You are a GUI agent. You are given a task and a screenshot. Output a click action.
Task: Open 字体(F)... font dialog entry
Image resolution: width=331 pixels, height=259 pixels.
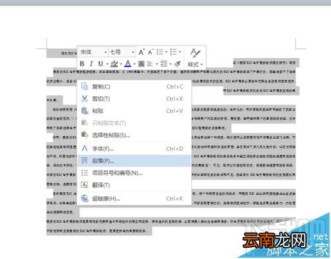pyautogui.click(x=134, y=149)
